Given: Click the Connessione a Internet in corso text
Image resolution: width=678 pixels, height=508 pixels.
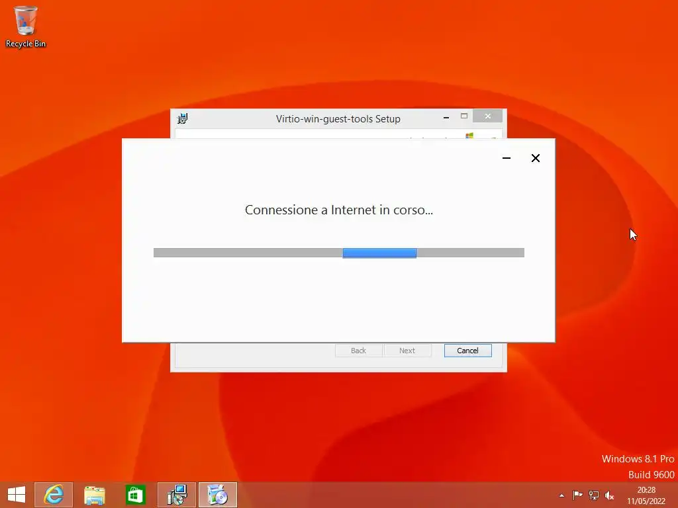Looking at the screenshot, I should pos(338,210).
